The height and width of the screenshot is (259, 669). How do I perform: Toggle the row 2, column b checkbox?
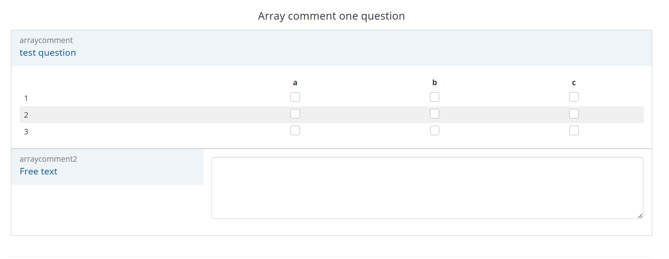coord(434,114)
